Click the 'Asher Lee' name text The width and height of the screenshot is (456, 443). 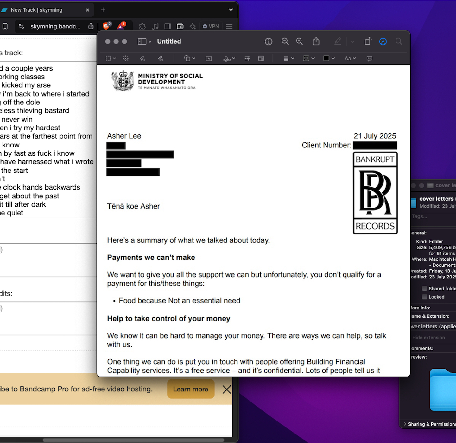point(124,136)
